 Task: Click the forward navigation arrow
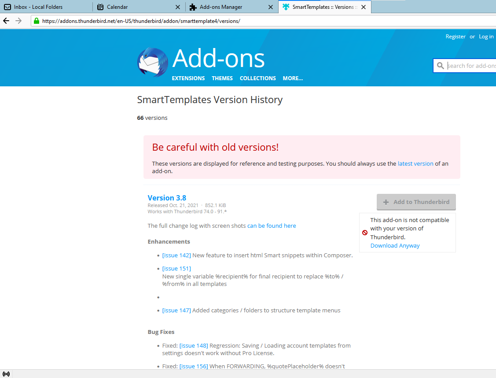point(18,21)
